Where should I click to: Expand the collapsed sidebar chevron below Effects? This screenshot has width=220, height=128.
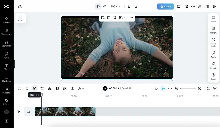point(7,112)
